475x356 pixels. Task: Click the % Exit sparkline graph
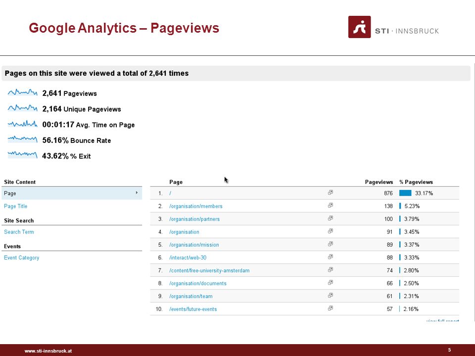pyautogui.click(x=23, y=155)
